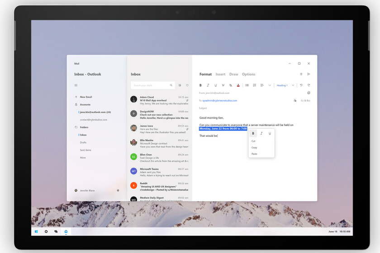Open the Jennifer Blane profile
The height and width of the screenshot is (253, 380).
click(x=85, y=191)
